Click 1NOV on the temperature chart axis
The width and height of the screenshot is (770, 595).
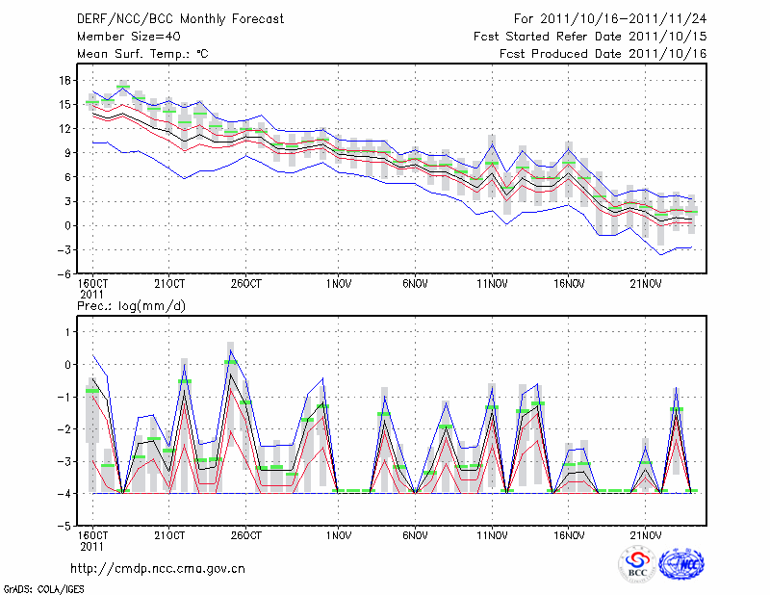(338, 285)
